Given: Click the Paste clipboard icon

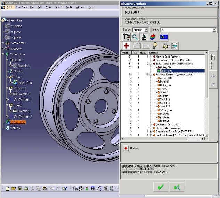Looking at the screenshot, I should coord(45,189).
